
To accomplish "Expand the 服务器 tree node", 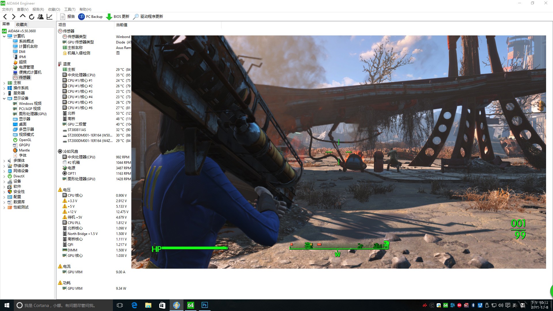I will [4, 93].
